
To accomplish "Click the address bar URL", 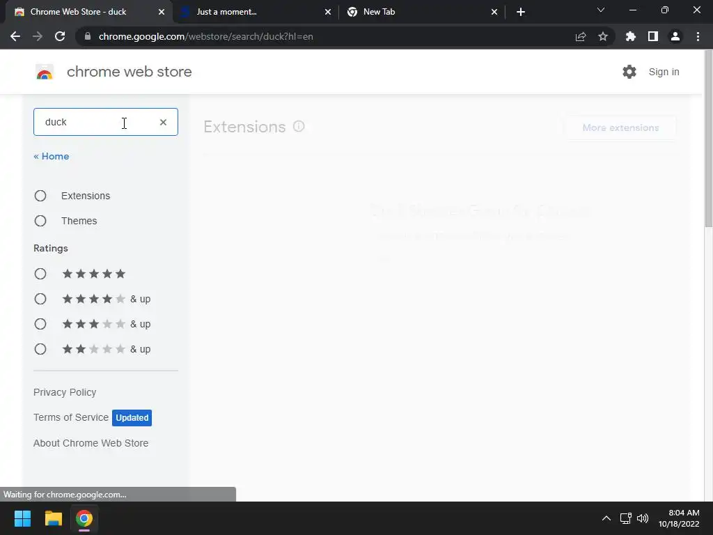I will (x=205, y=36).
